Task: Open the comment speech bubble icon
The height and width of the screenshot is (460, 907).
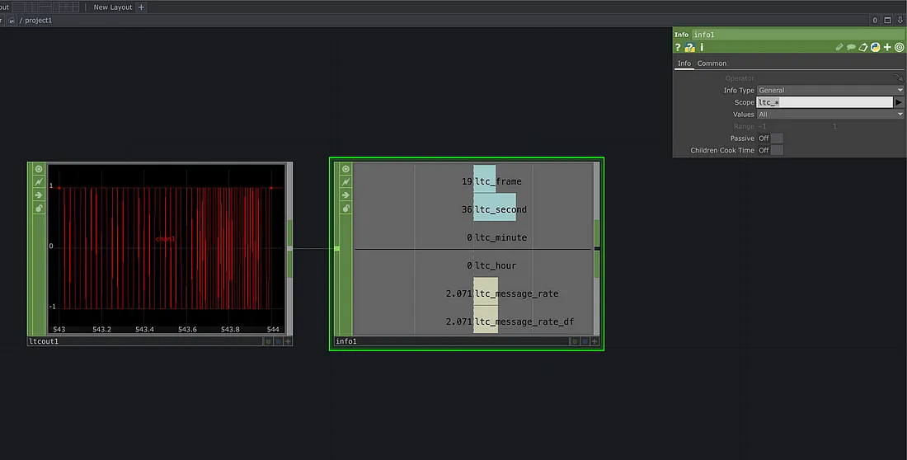Action: (851, 48)
